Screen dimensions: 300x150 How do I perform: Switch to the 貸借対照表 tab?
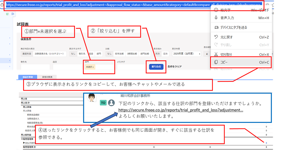46,77
